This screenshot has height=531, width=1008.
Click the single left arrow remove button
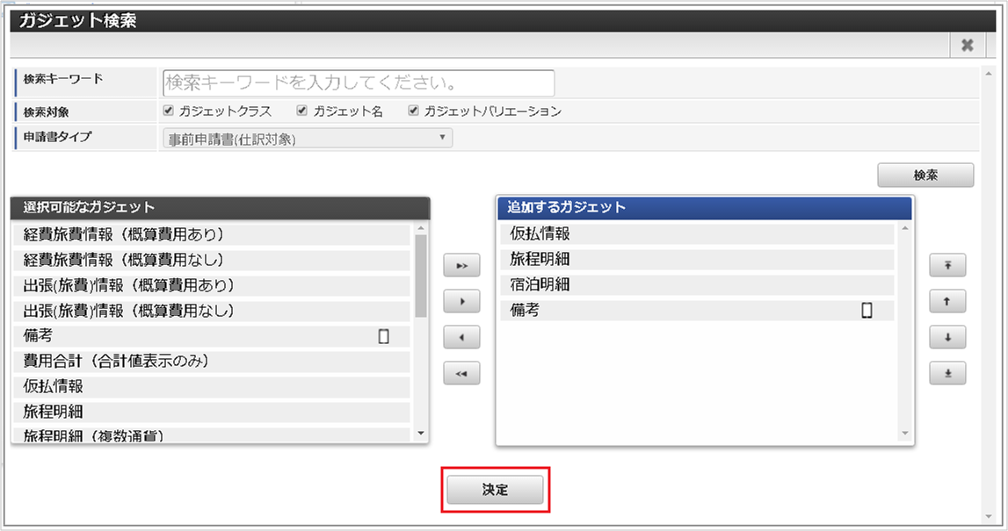(x=461, y=337)
